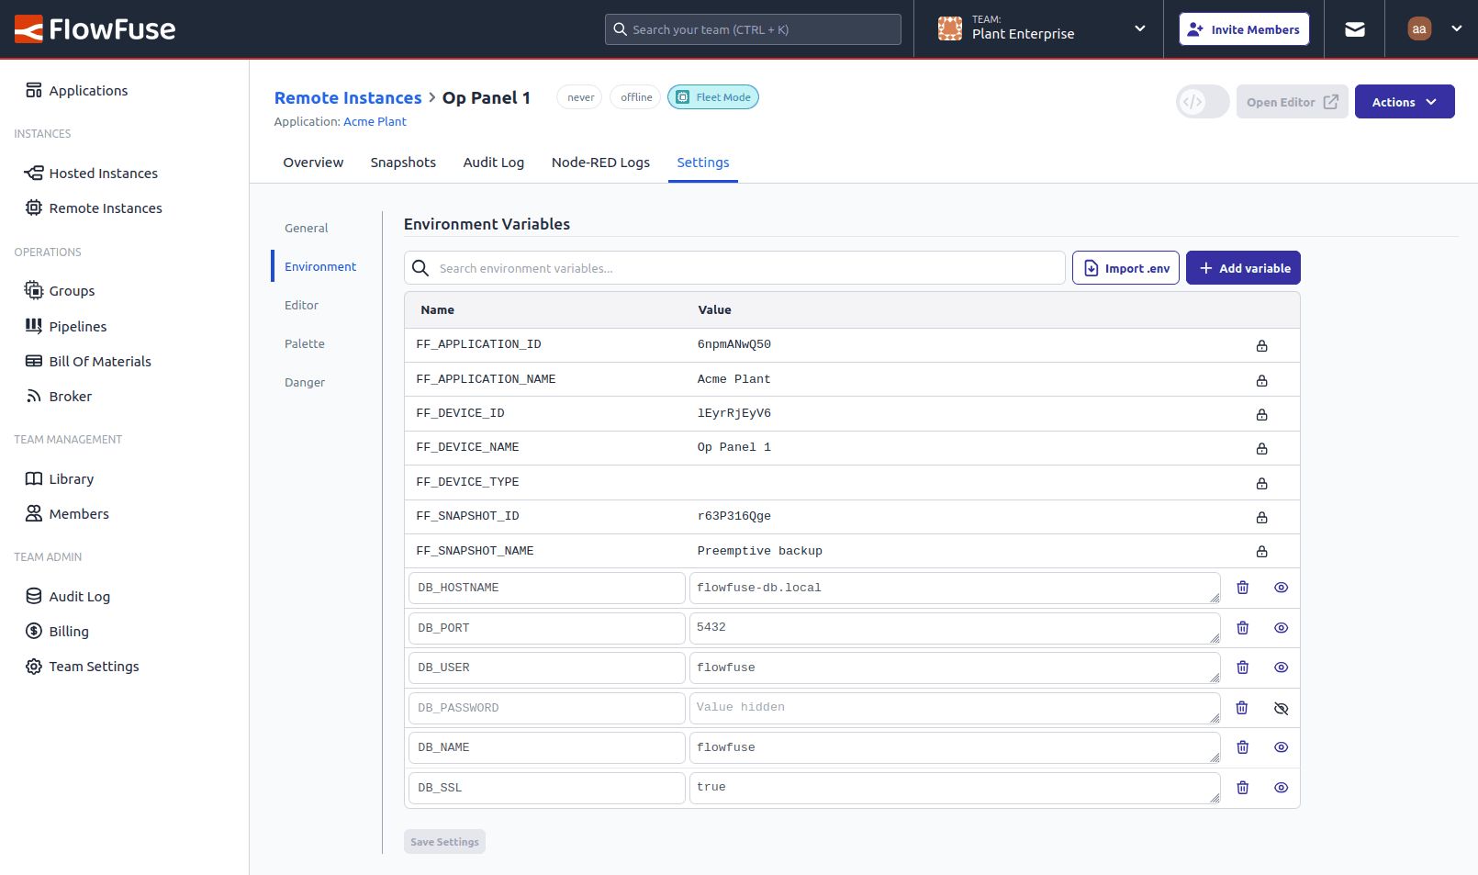Select the Danger settings section
1478x875 pixels.
[x=305, y=382]
